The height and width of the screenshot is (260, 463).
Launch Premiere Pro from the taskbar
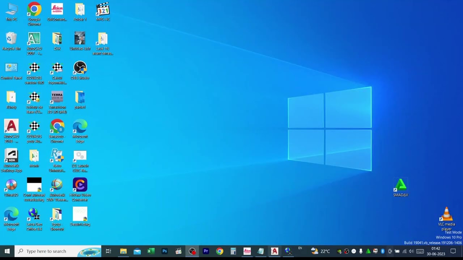point(206,251)
